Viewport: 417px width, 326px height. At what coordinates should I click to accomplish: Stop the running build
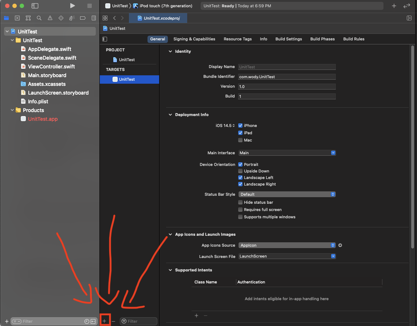pyautogui.click(x=90, y=6)
